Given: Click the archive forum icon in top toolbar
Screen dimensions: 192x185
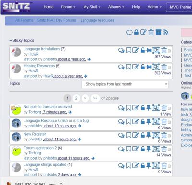Looking at the screenshot, I should [158, 32].
